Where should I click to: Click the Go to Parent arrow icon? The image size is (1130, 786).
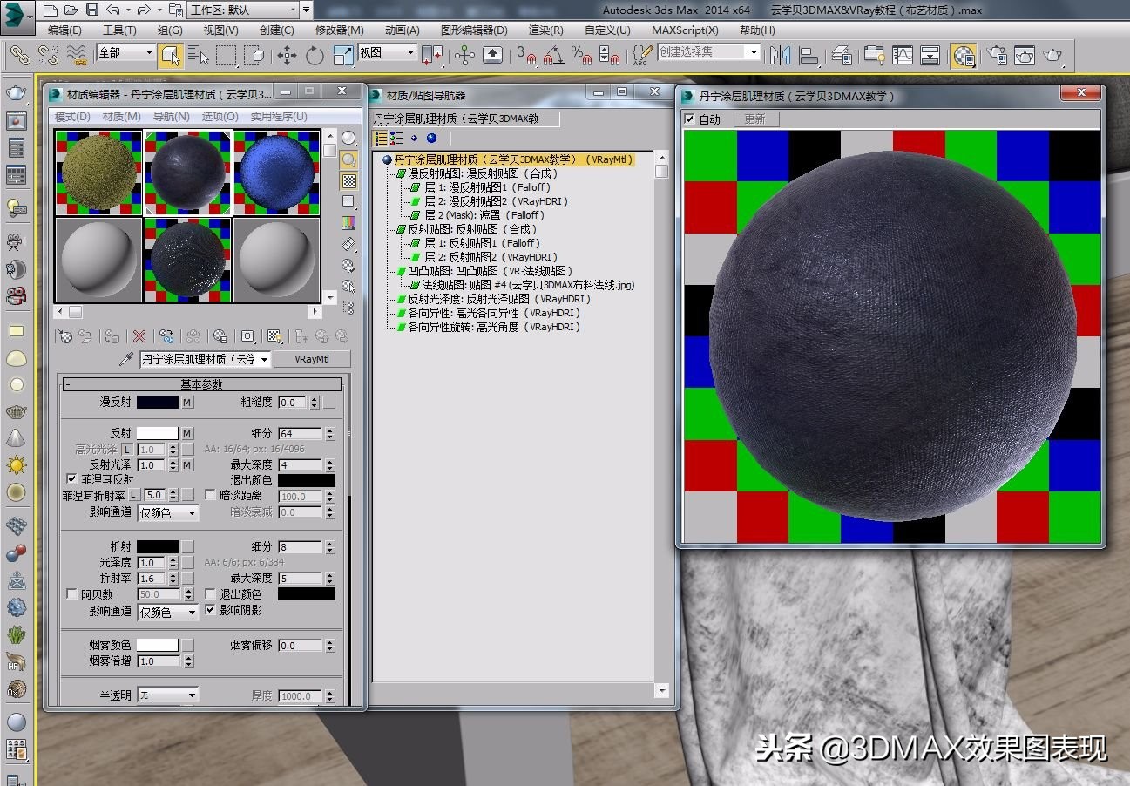[321, 336]
